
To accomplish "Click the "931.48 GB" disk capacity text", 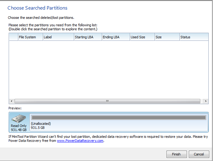I will tap(19, 130).
